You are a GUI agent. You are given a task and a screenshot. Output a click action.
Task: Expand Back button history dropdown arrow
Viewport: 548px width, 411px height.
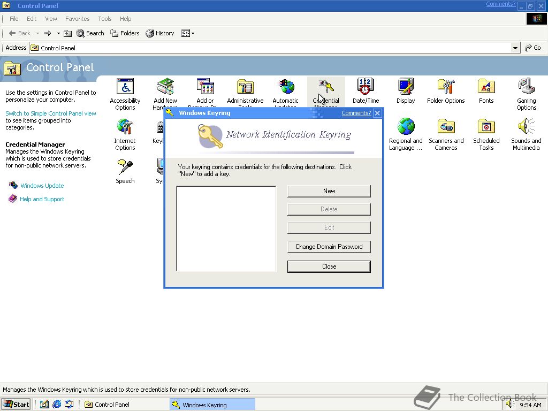[38, 33]
